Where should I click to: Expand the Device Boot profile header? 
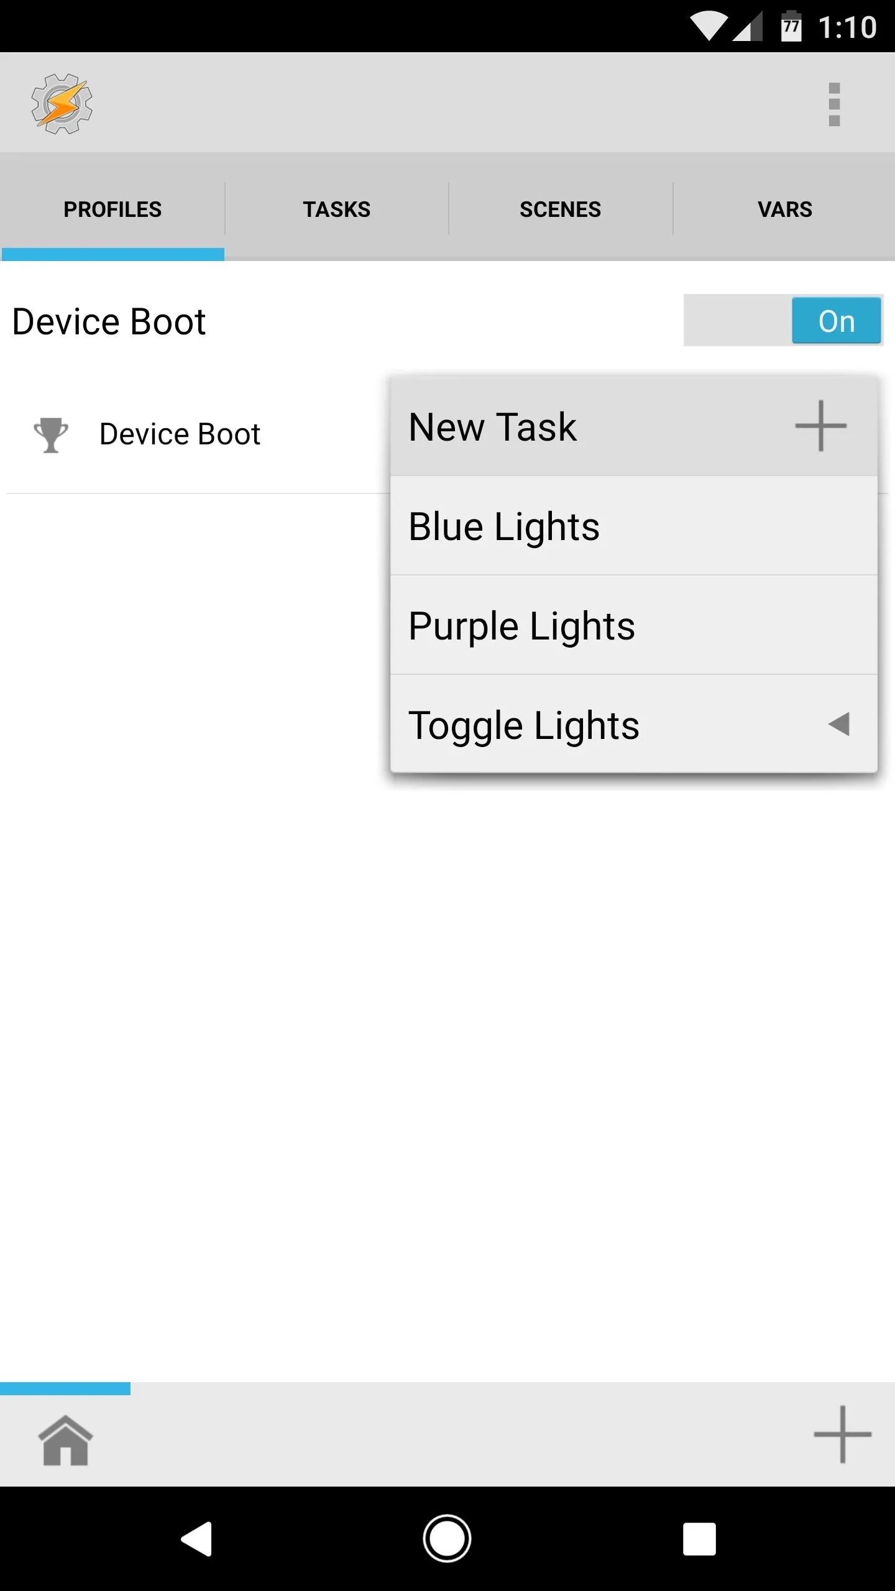point(109,321)
